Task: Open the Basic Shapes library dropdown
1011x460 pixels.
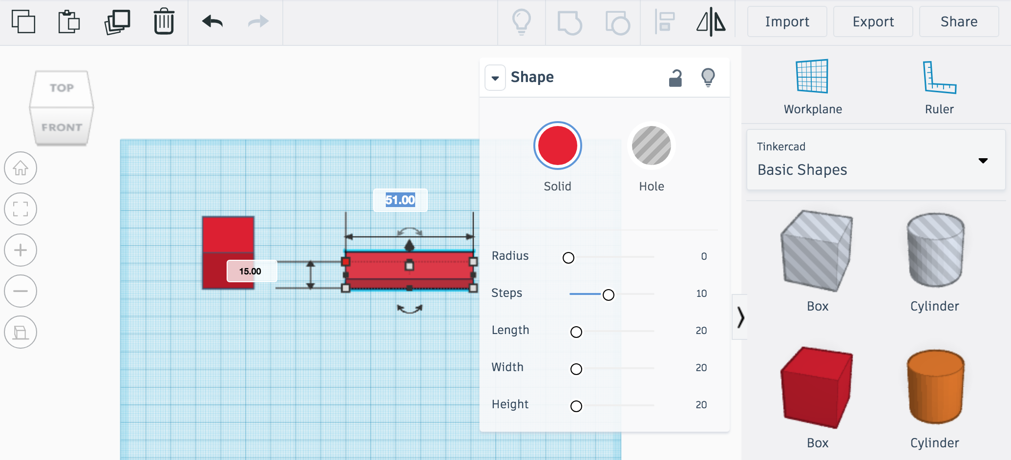Action: [x=876, y=160]
